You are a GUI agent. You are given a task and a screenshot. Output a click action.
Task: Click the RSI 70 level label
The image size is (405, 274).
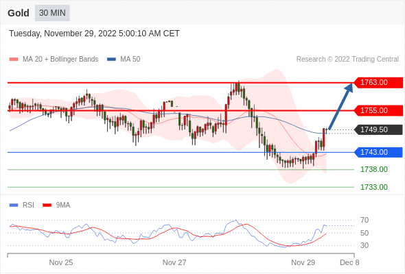tap(364, 220)
